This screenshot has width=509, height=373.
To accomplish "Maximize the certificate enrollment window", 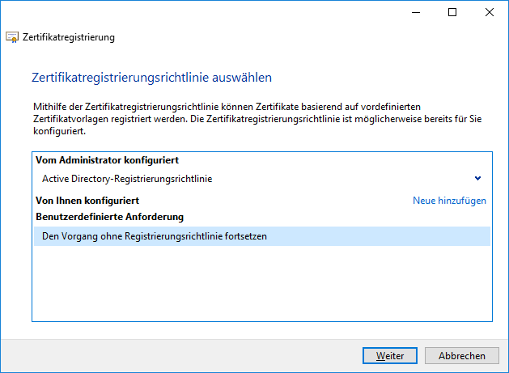I will (452, 12).
